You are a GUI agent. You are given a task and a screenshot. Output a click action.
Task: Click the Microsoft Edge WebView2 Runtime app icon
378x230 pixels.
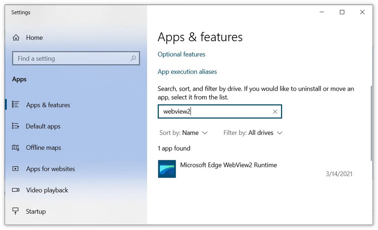pos(167,169)
